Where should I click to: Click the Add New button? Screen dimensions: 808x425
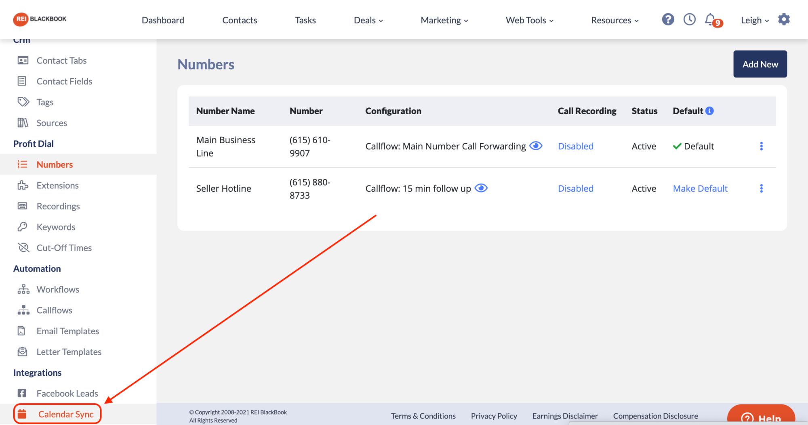click(x=760, y=64)
